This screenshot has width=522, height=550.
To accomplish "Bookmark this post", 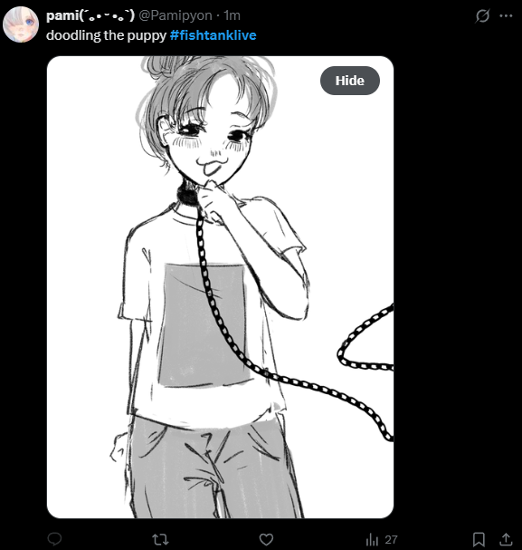I will 479,539.
